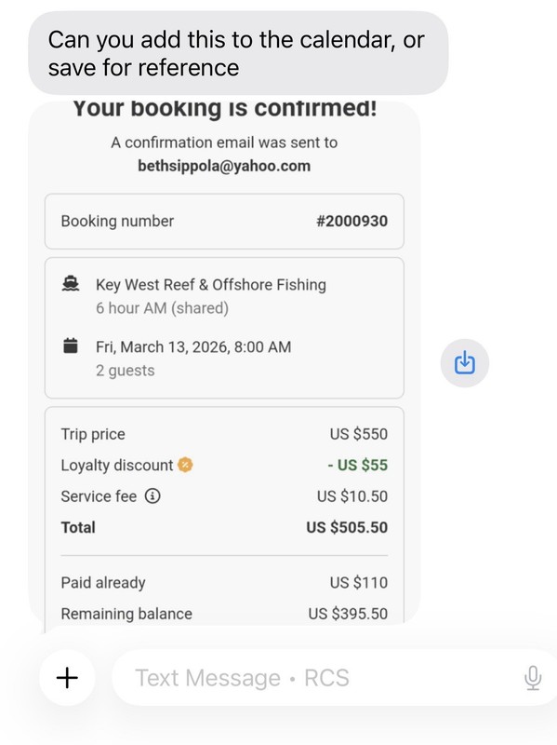Click the boat icon beside trip name

coord(71,284)
